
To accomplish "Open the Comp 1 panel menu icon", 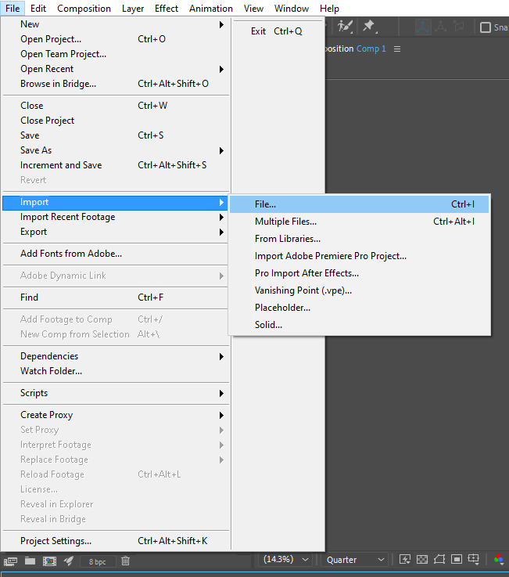I will point(397,49).
